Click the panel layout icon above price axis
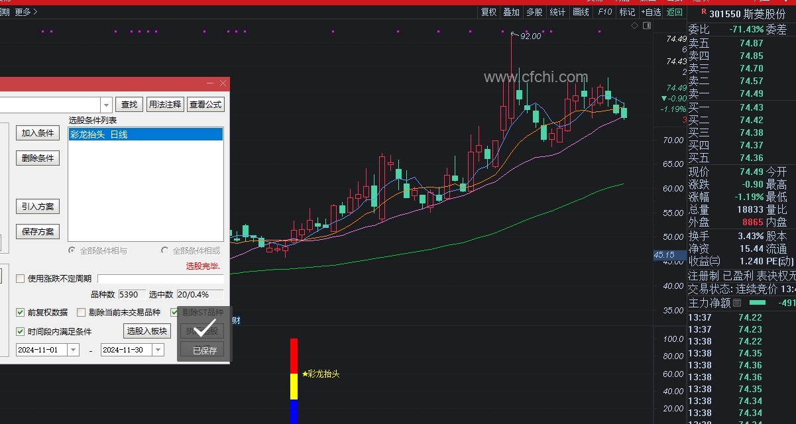The height and width of the screenshot is (424, 796). pyautogui.click(x=647, y=26)
